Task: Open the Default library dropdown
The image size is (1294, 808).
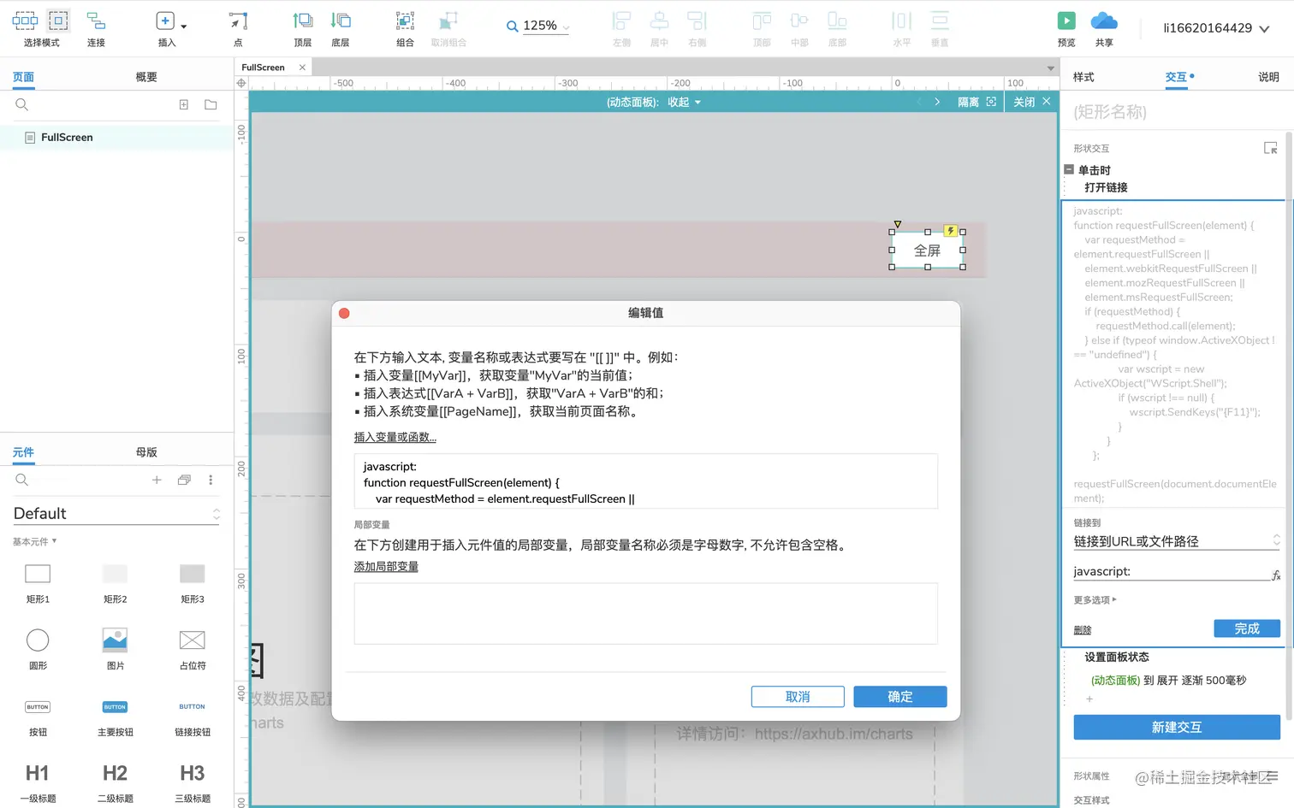Action: tap(116, 513)
